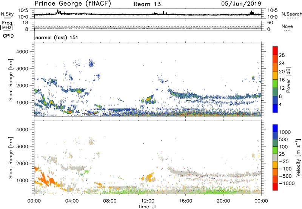302x209 pixels.
Task: Click the "25" label on Velocity colorbar
Action: pyautogui.click(x=282, y=154)
